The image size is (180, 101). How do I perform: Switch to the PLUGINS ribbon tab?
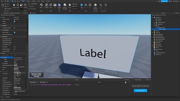[48, 1]
